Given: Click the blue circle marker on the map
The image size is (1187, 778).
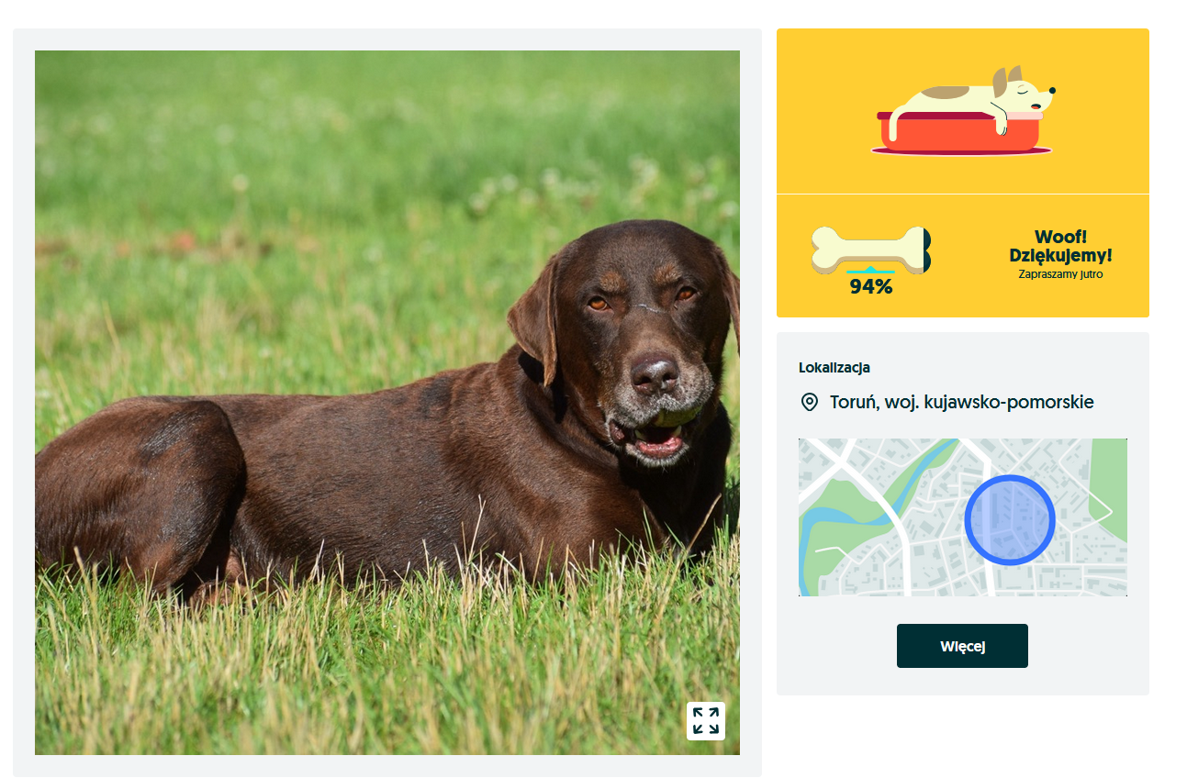Looking at the screenshot, I should 1009,519.
